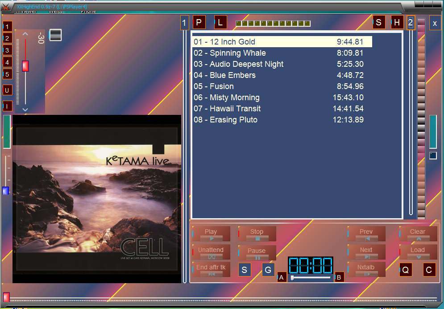Select track 05 - Fusion
444x309 pixels.
click(282, 86)
